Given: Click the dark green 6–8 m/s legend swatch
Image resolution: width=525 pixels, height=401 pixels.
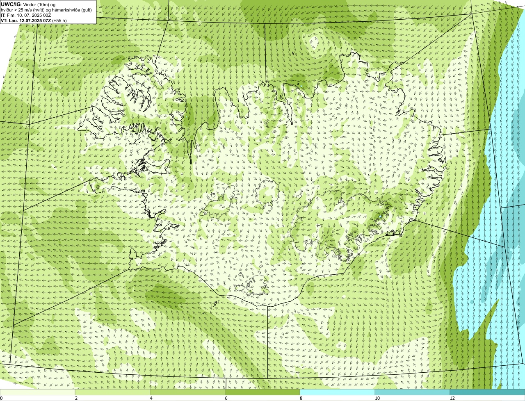Looking at the screenshot, I should [x=263, y=392].
